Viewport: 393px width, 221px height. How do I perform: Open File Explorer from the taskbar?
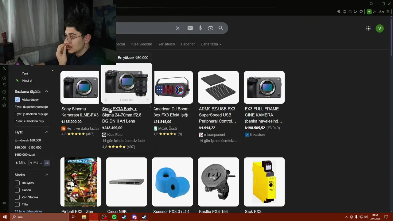84,217
